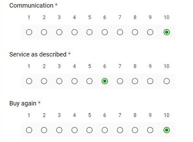
Task: Set Service as described rating to 7
Action: point(120,81)
